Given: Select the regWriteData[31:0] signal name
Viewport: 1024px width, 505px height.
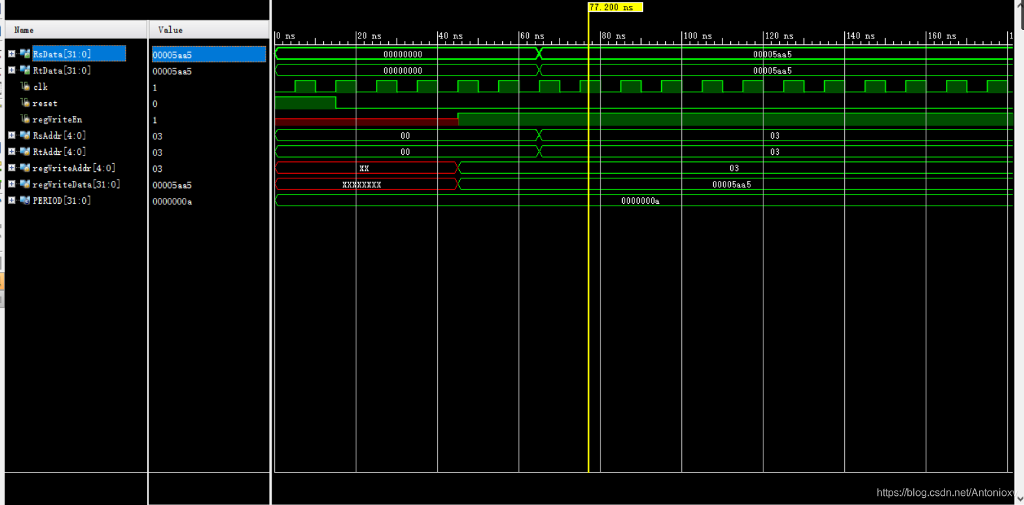Looking at the screenshot, I should point(76,184).
